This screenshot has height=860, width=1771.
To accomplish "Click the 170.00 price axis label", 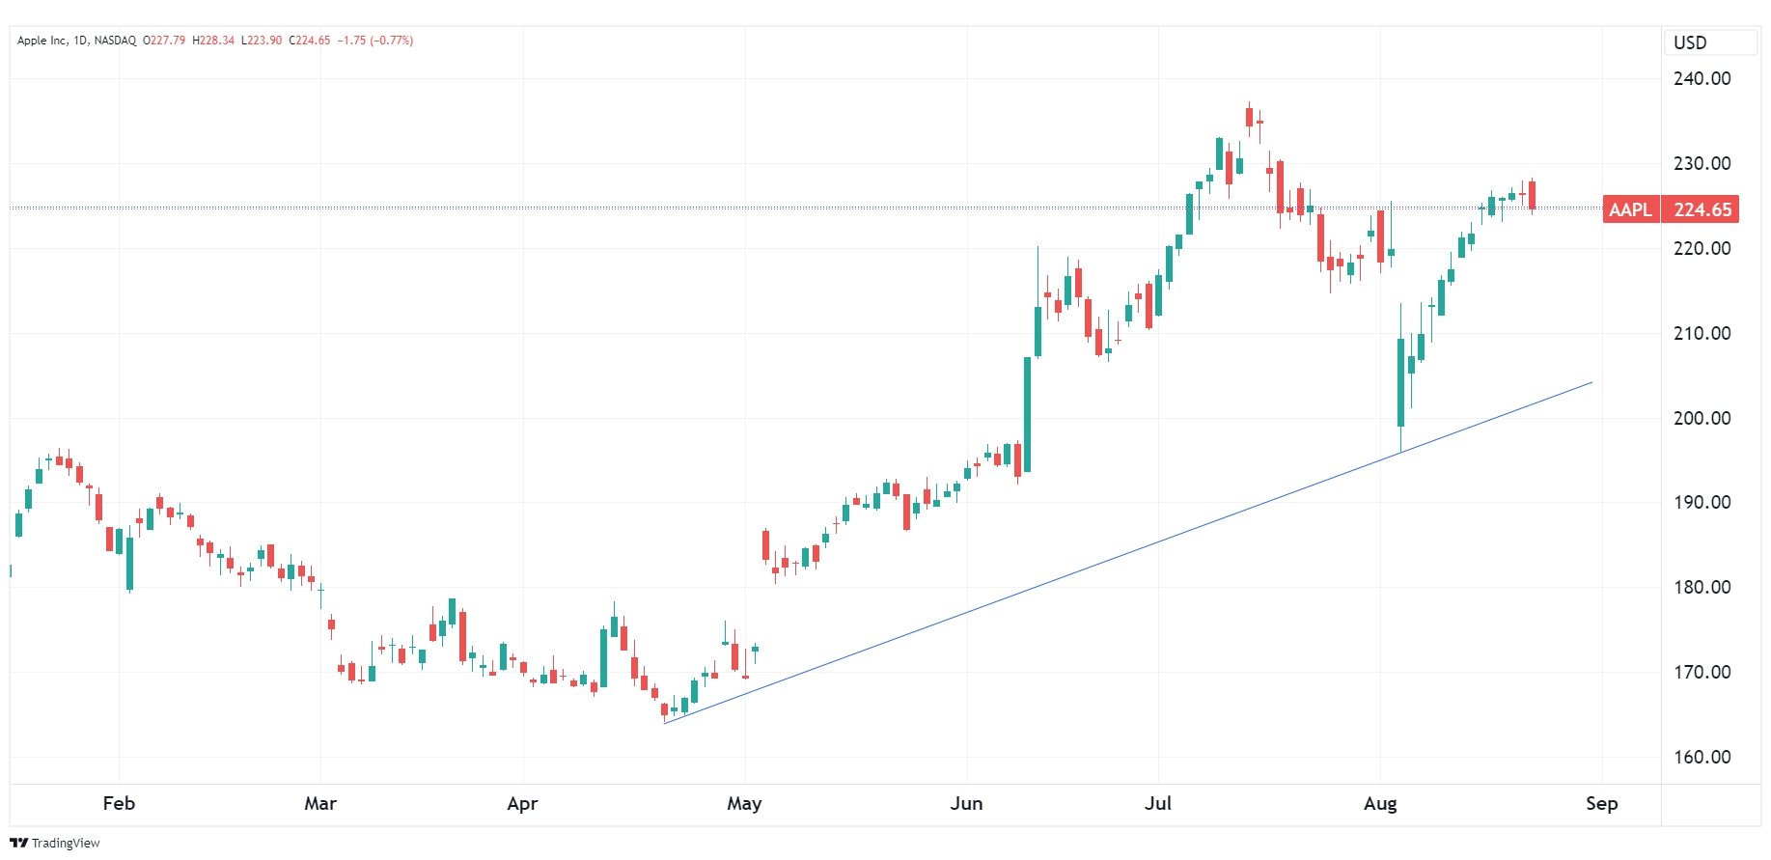I will (1702, 672).
